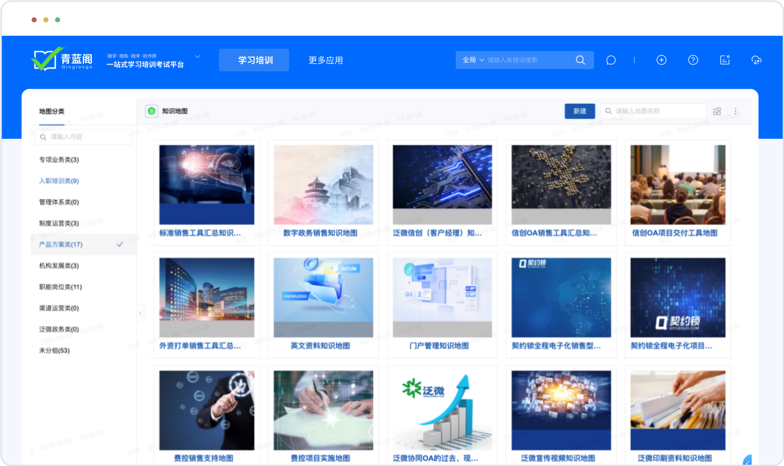Click the 请输入地图名称 search field

pos(658,112)
